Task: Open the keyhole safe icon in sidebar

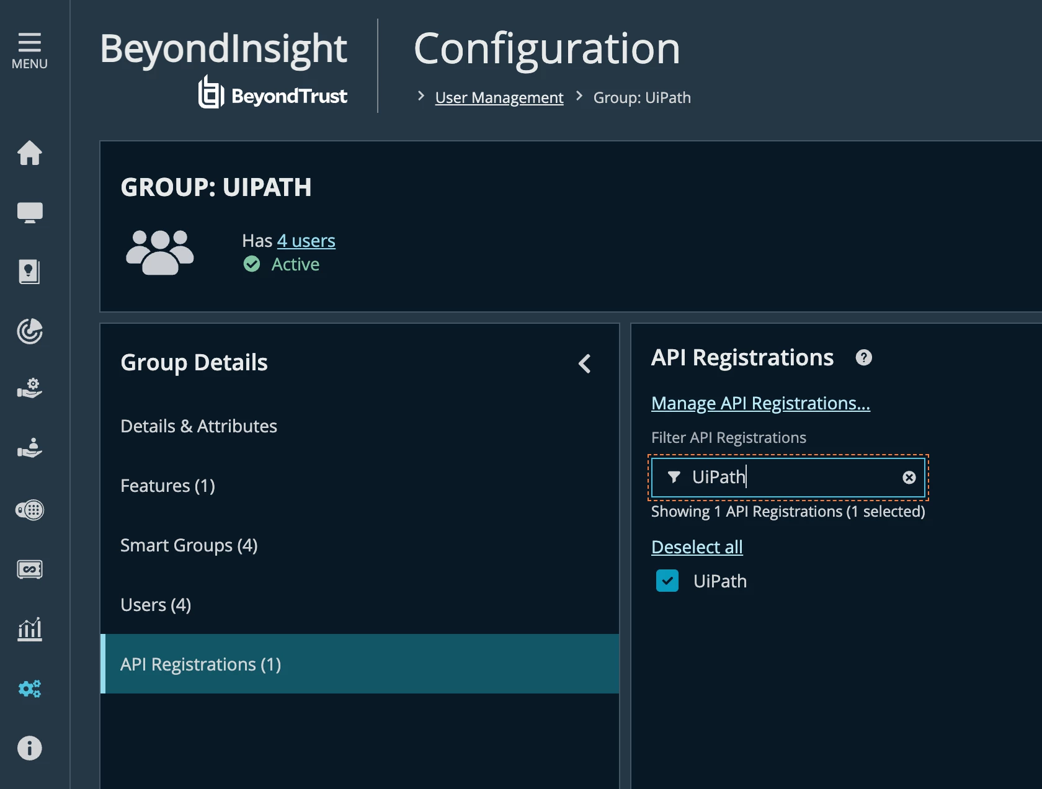Action: (x=29, y=272)
